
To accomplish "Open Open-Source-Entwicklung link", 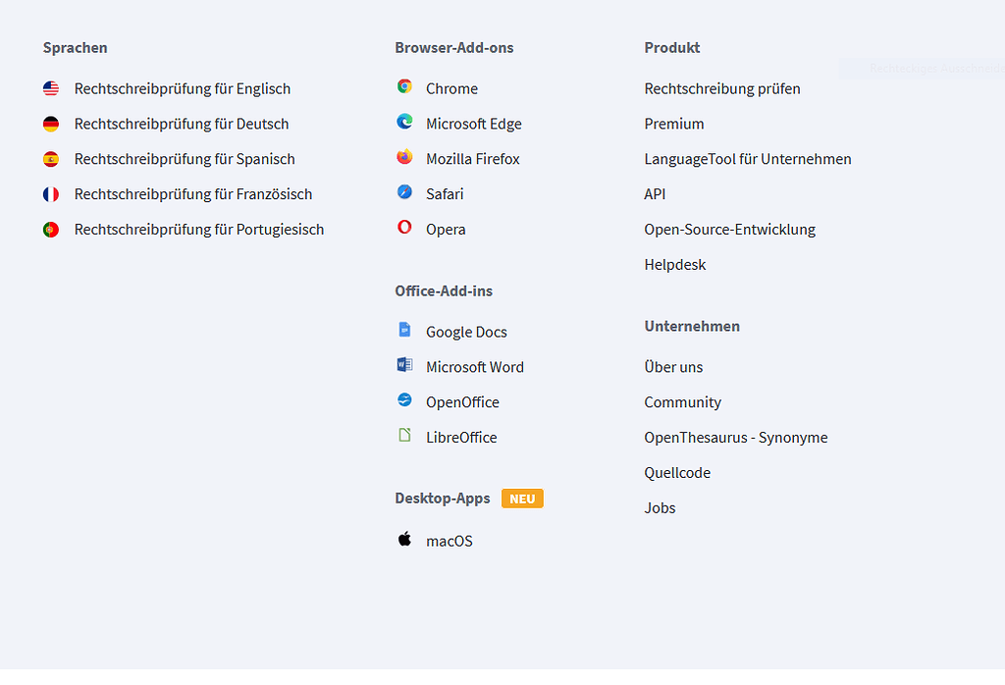I will click(730, 230).
